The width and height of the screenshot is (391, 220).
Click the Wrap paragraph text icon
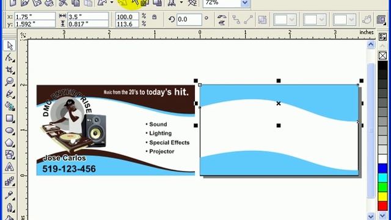[x=381, y=20]
